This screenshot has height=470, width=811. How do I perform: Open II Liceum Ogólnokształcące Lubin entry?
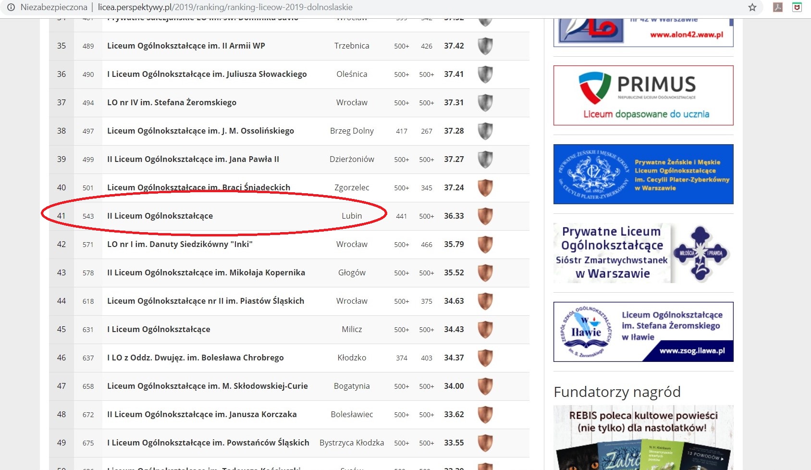point(160,216)
